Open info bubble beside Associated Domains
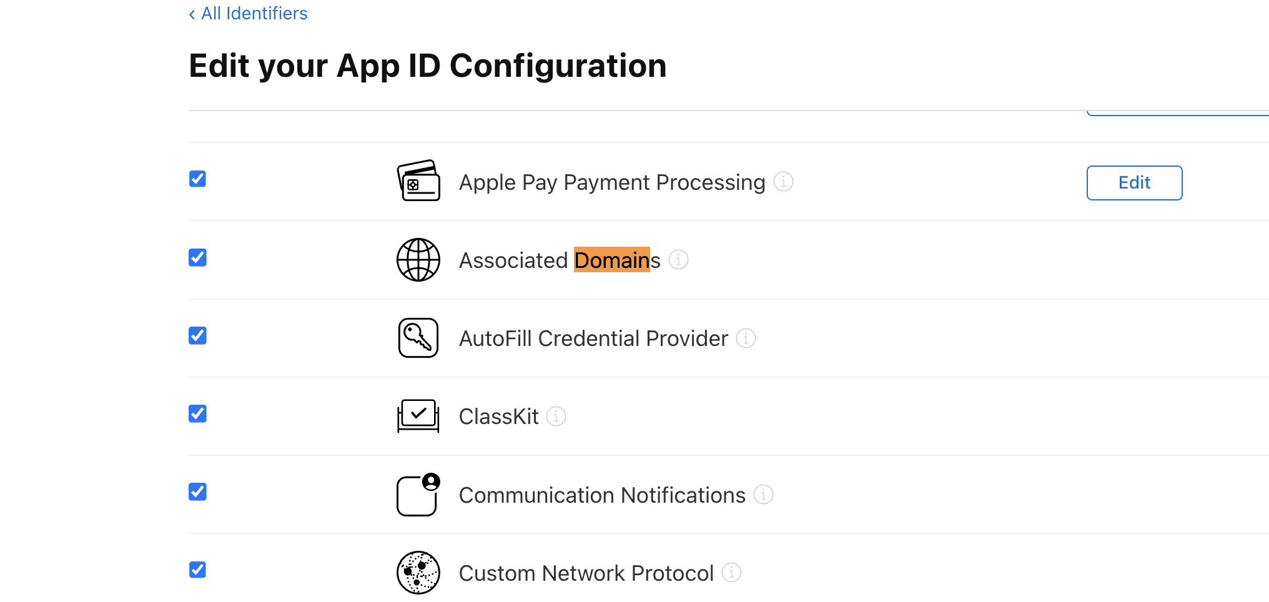Image resolution: width=1269 pixels, height=602 pixels. pos(678,260)
